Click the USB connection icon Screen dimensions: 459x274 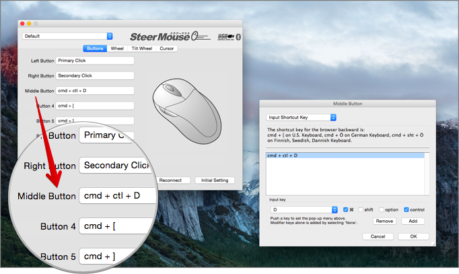point(225,37)
